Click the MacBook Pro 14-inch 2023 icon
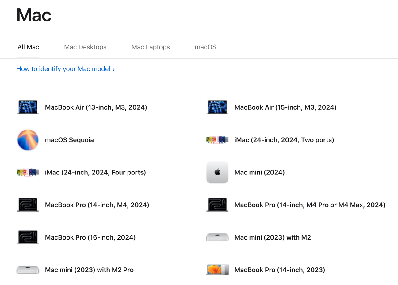The image size is (398, 285). 217,270
